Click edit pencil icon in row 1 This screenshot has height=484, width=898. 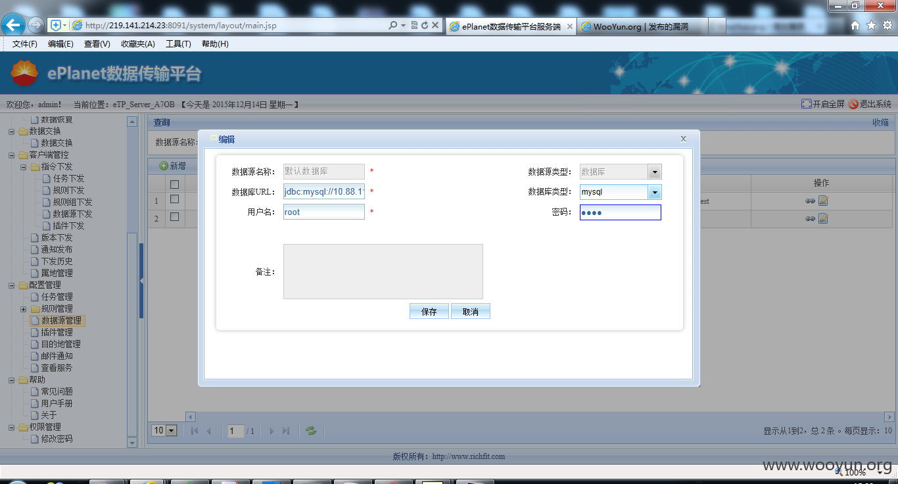(x=823, y=201)
